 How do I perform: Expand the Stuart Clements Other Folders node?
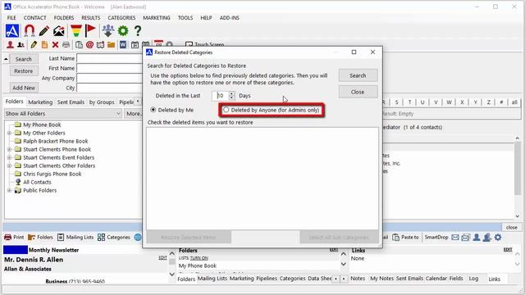(x=9, y=166)
